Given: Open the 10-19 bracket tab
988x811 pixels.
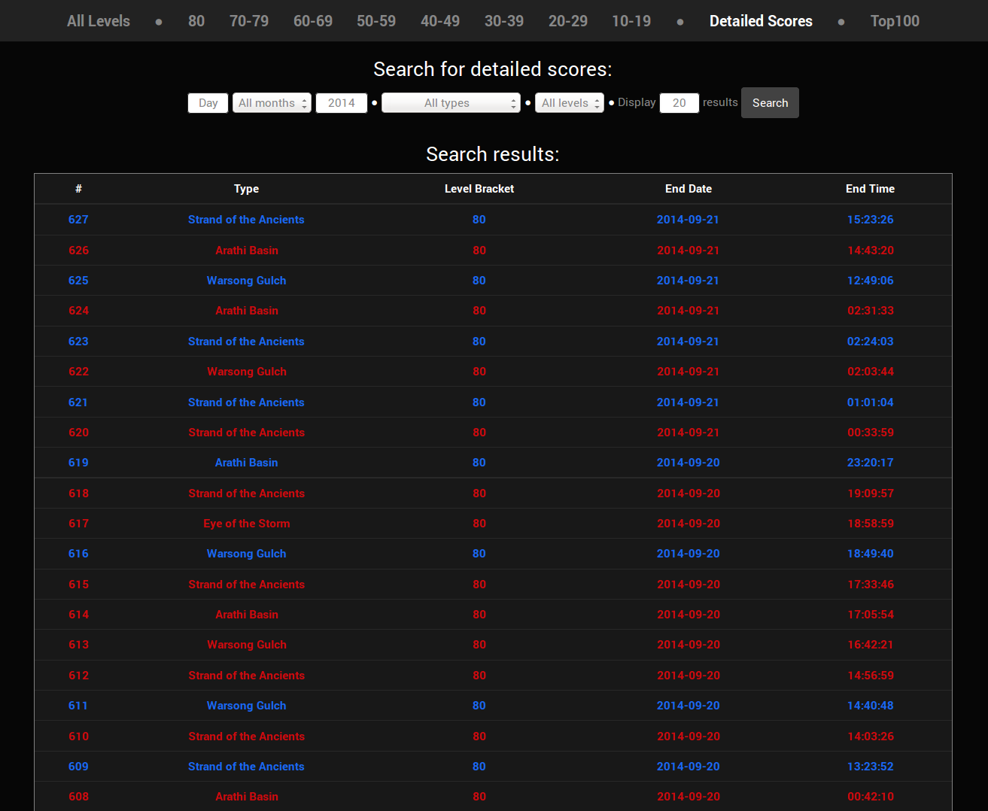Looking at the screenshot, I should (631, 21).
